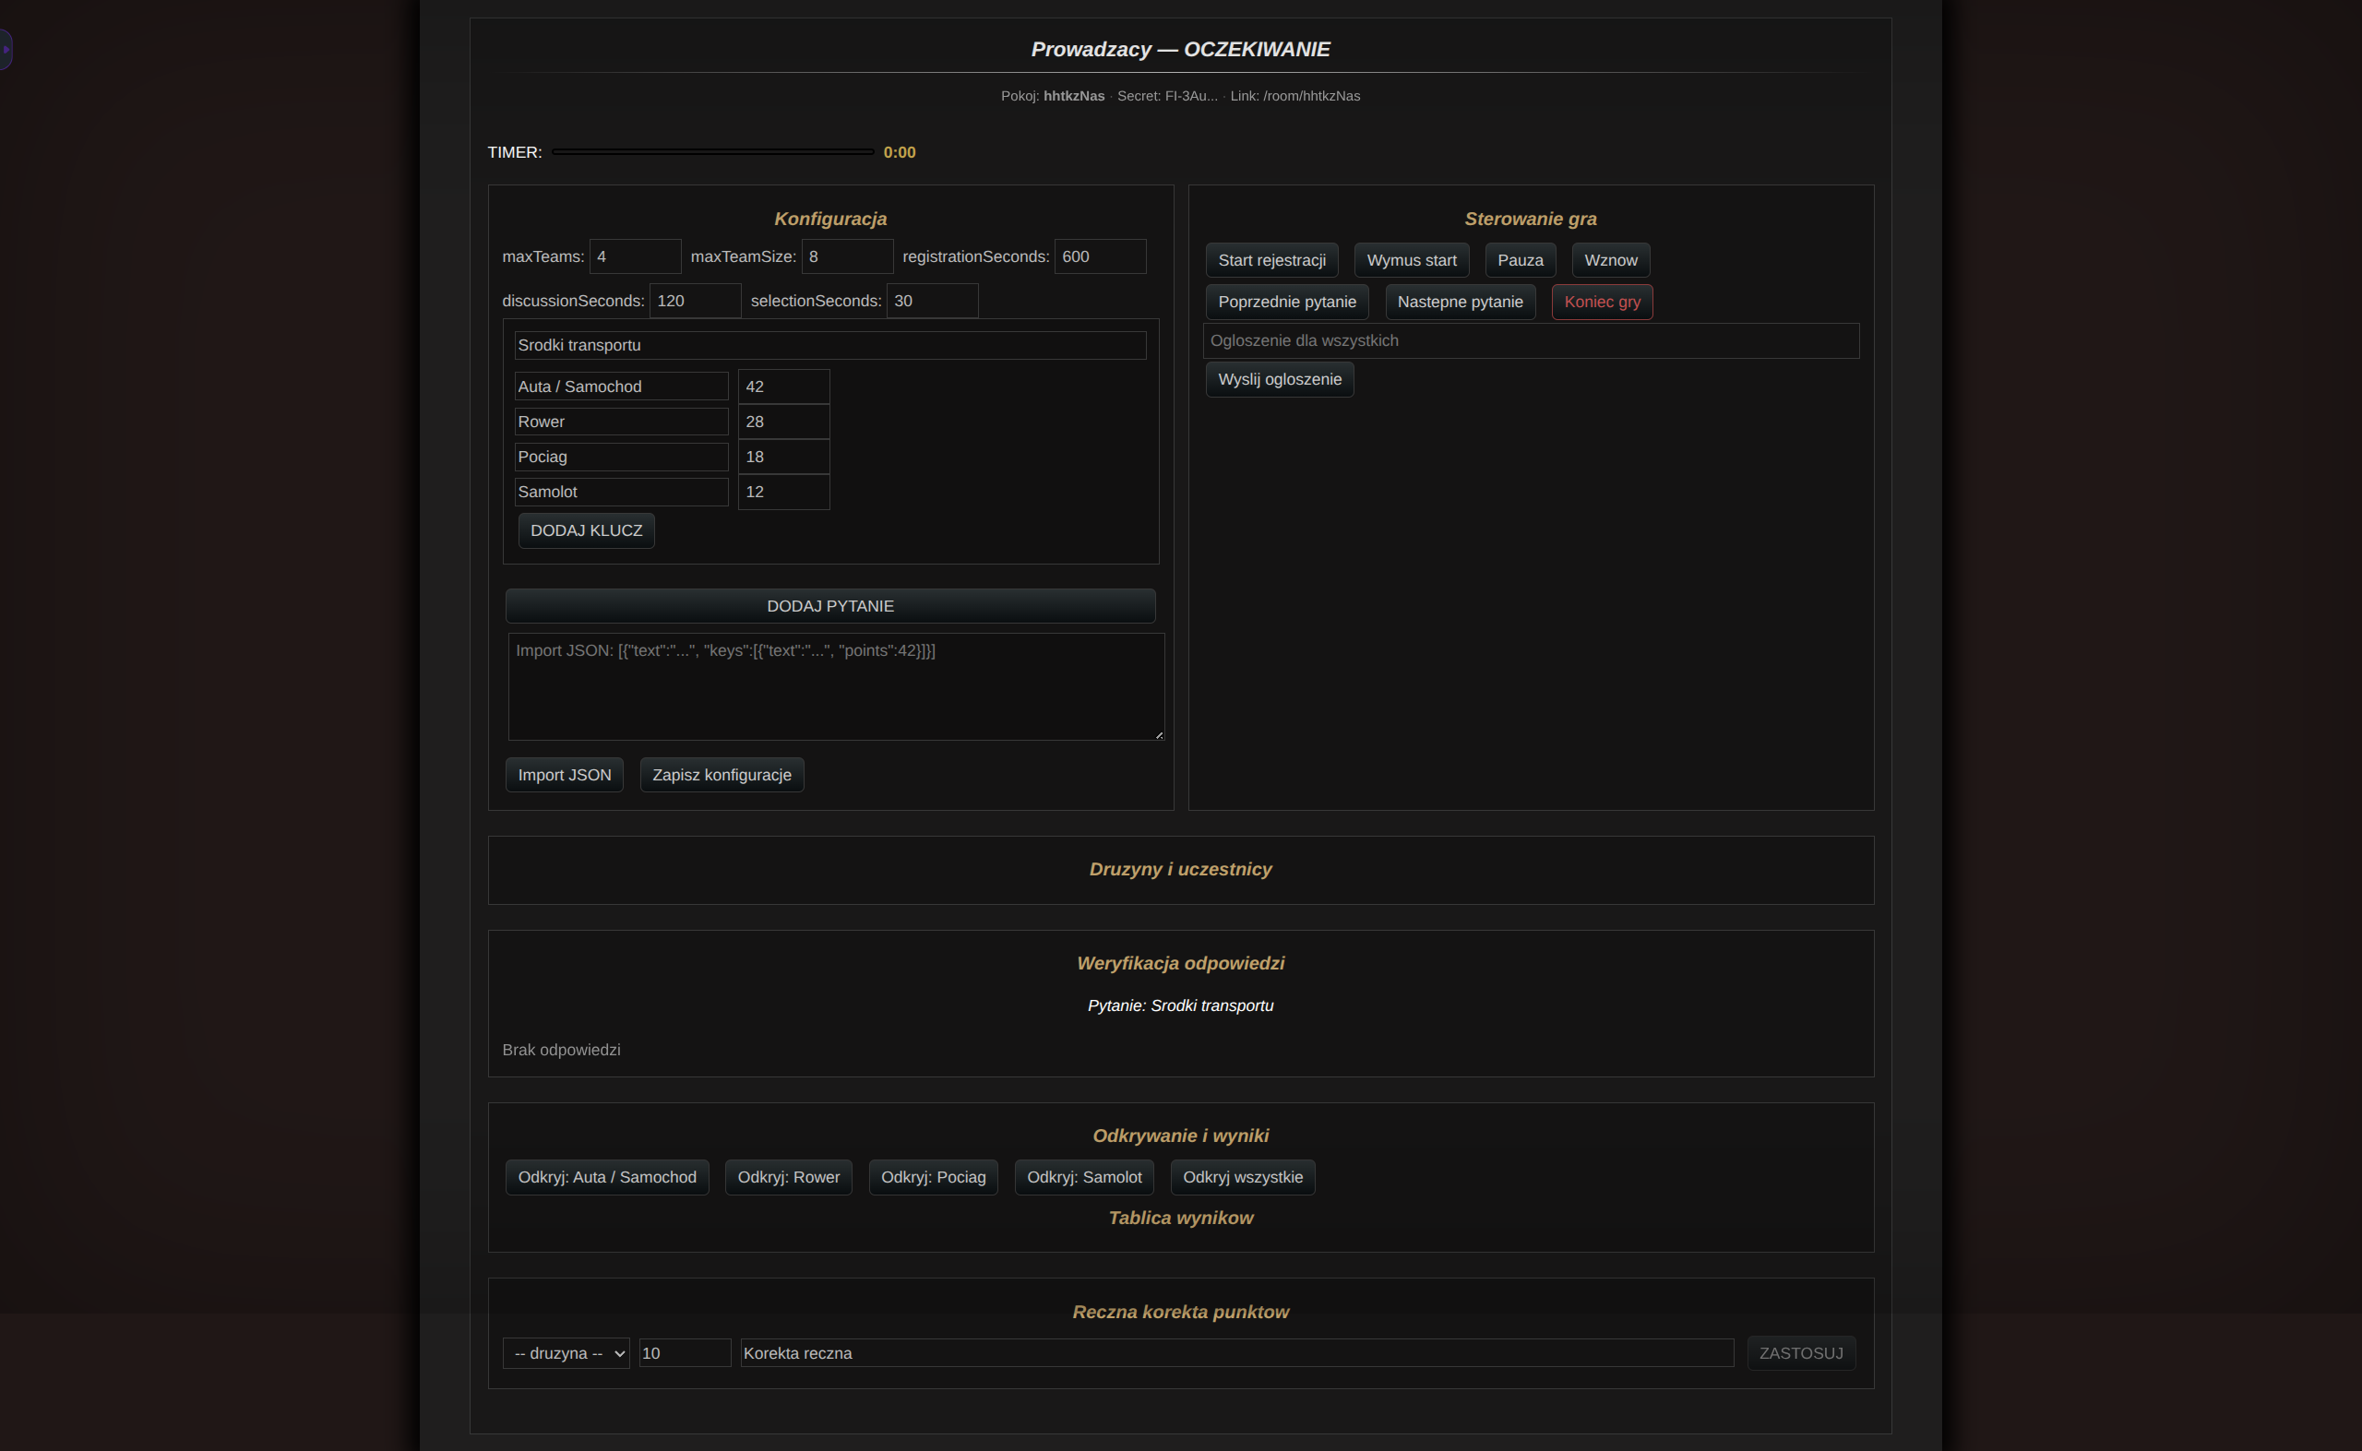Advance to Nastepne pytanie
Viewport: 2362px width, 1451px height.
coord(1460,302)
